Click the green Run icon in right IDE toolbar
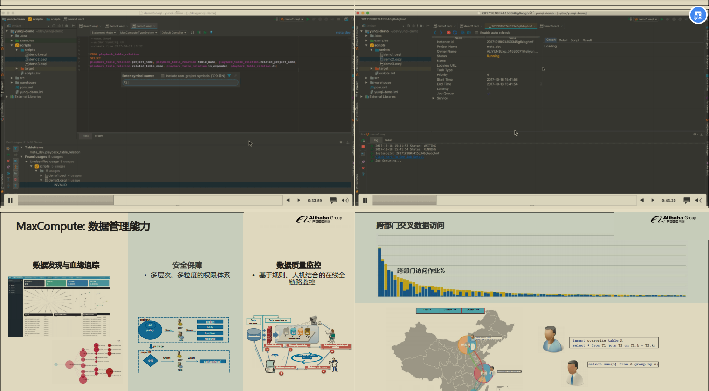The width and height of the screenshot is (709, 391). click(x=662, y=19)
